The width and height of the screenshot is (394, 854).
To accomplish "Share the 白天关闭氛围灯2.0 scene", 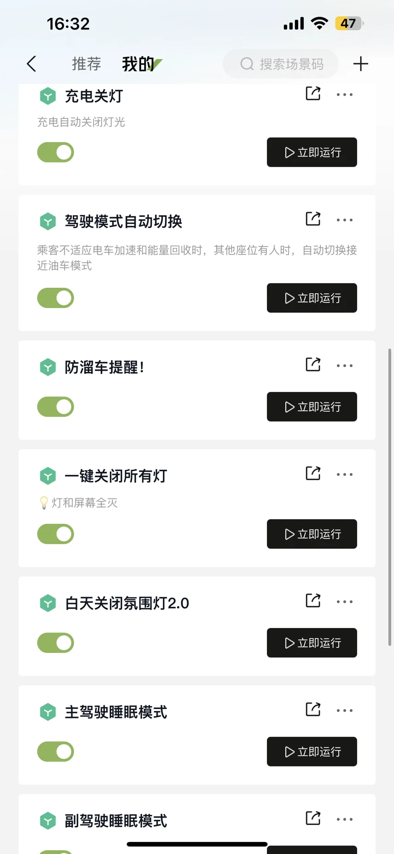I will tap(313, 600).
